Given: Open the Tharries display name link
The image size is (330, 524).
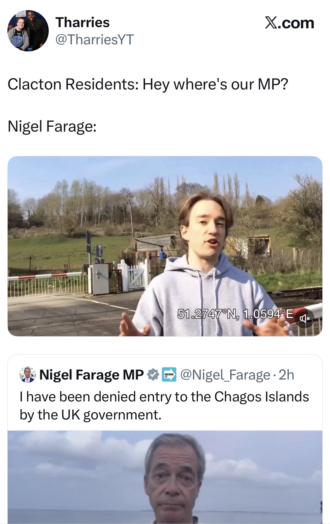Looking at the screenshot, I should 82,22.
